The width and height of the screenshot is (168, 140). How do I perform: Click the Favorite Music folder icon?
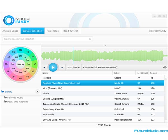pos(5,97)
